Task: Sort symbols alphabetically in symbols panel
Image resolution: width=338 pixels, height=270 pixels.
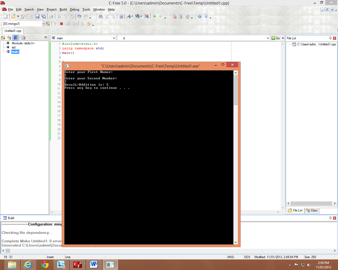Action: coord(3,37)
